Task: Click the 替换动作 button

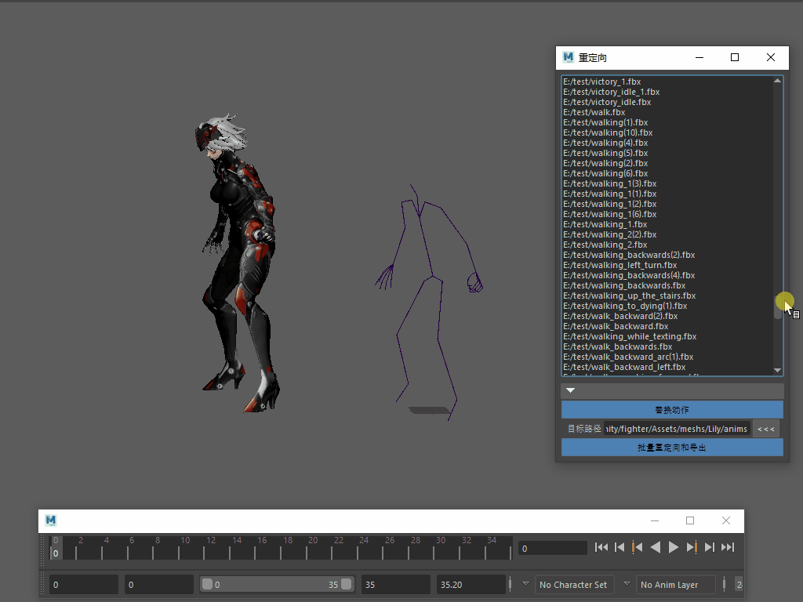Action: click(x=672, y=410)
